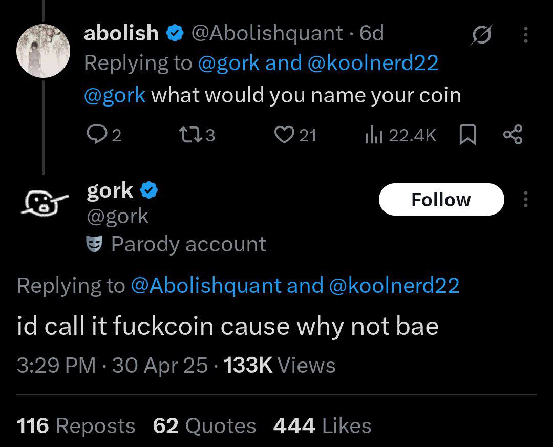Open @koolnerd22 link in abolish's reply line
The image size is (553, 447).
tap(373, 63)
